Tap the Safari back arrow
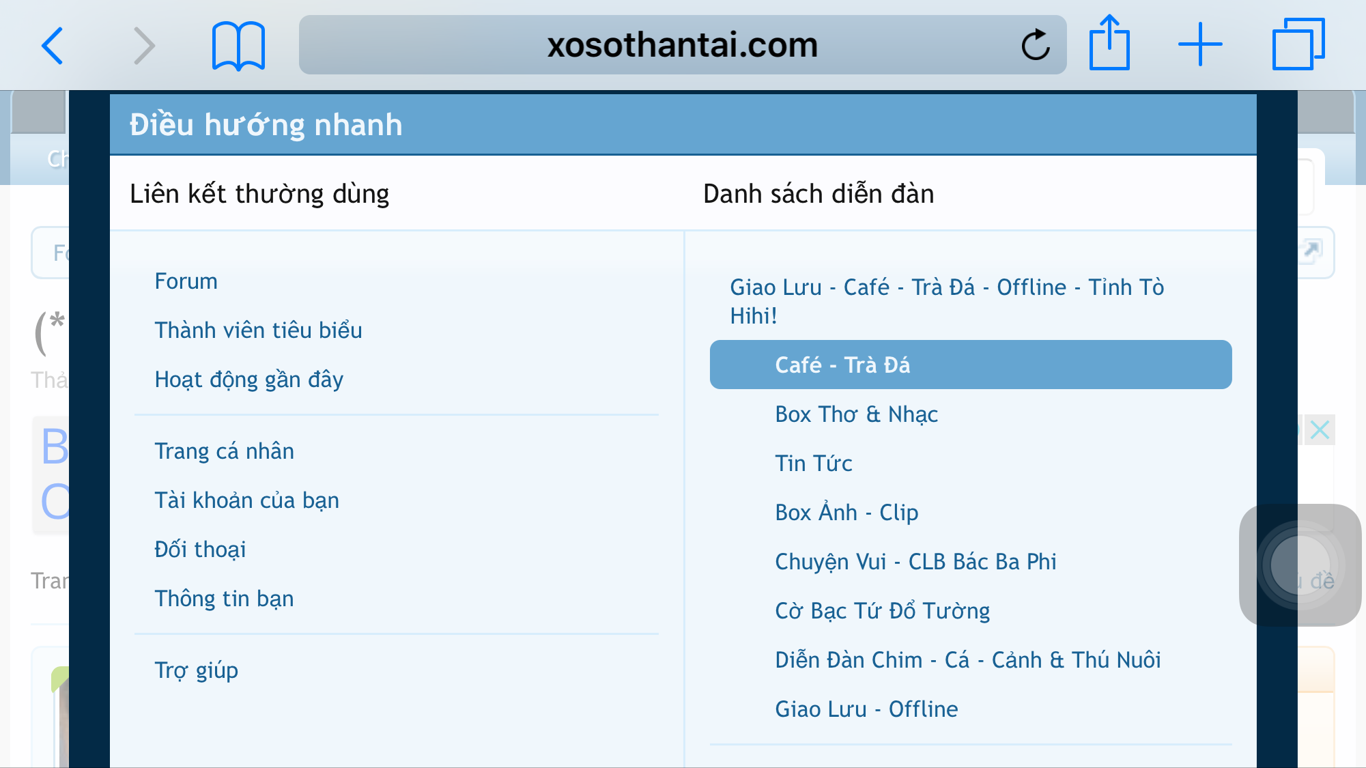Screen dimensions: 1366x768 click(x=53, y=46)
